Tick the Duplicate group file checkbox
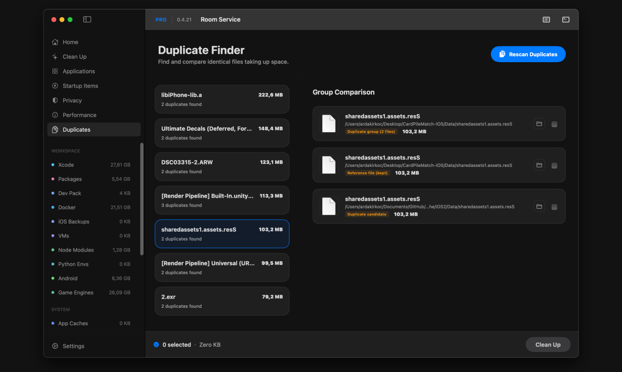This screenshot has width=622, height=372. pyautogui.click(x=554, y=124)
